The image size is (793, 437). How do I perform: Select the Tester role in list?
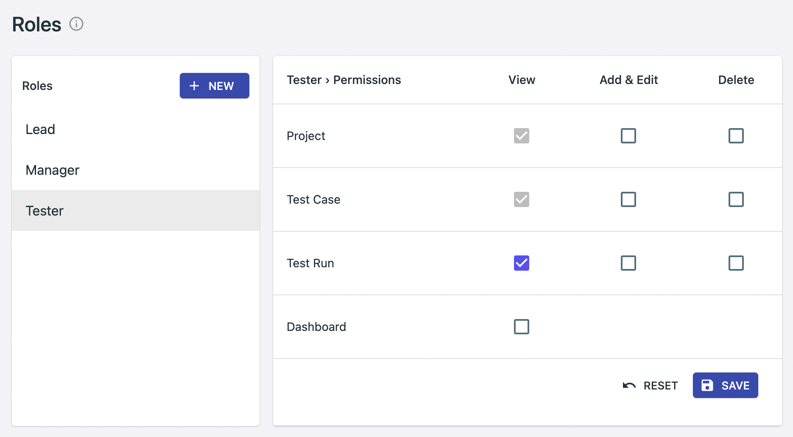(45, 211)
